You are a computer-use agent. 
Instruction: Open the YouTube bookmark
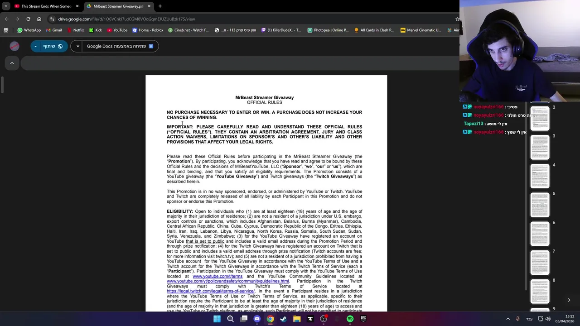(117, 30)
